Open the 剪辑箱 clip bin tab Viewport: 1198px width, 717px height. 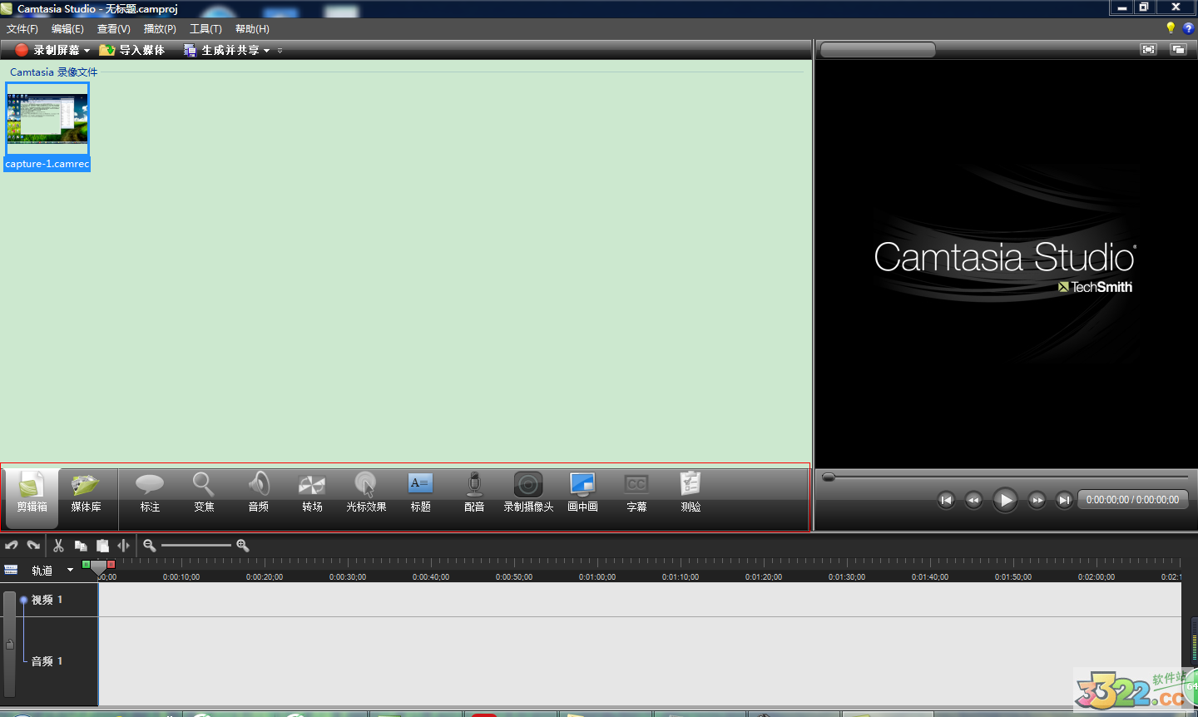[x=32, y=497]
